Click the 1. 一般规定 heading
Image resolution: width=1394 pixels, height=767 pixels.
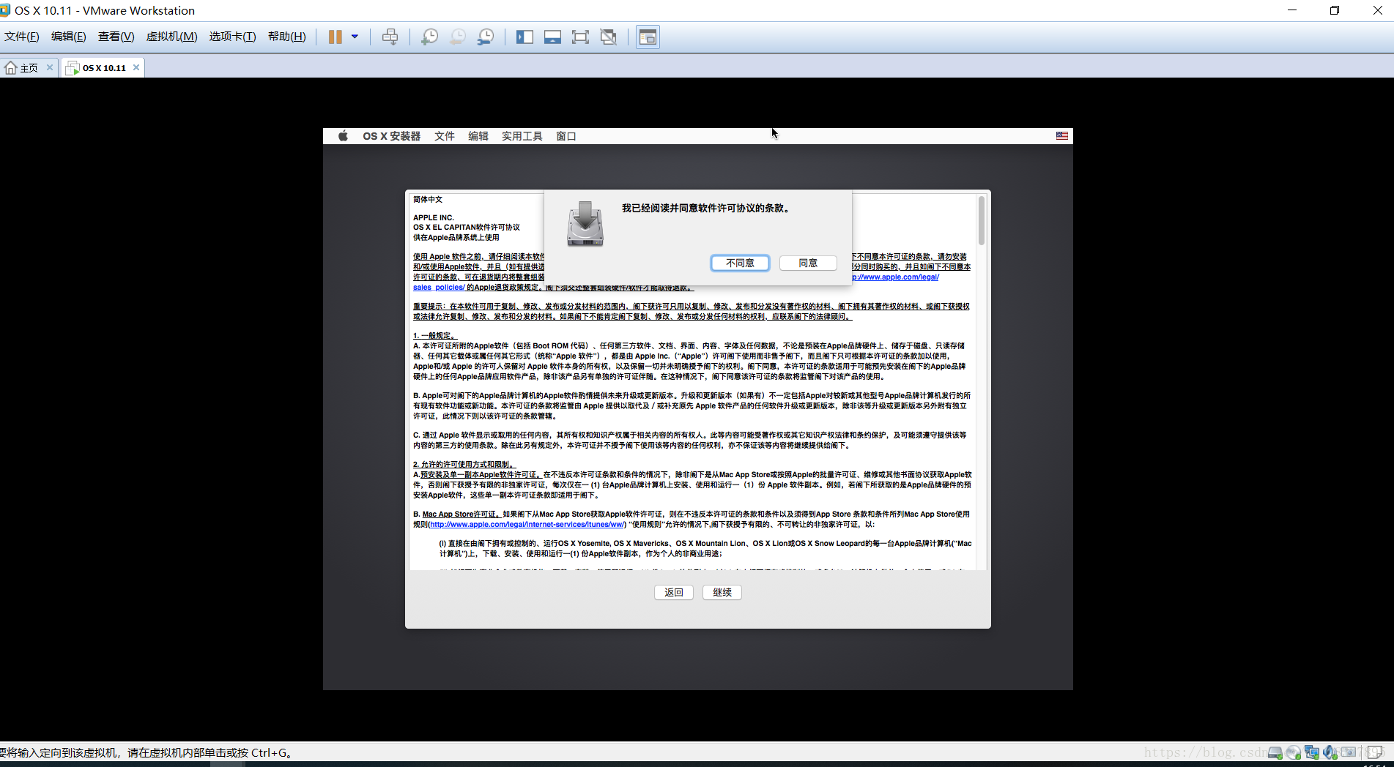pyautogui.click(x=434, y=336)
